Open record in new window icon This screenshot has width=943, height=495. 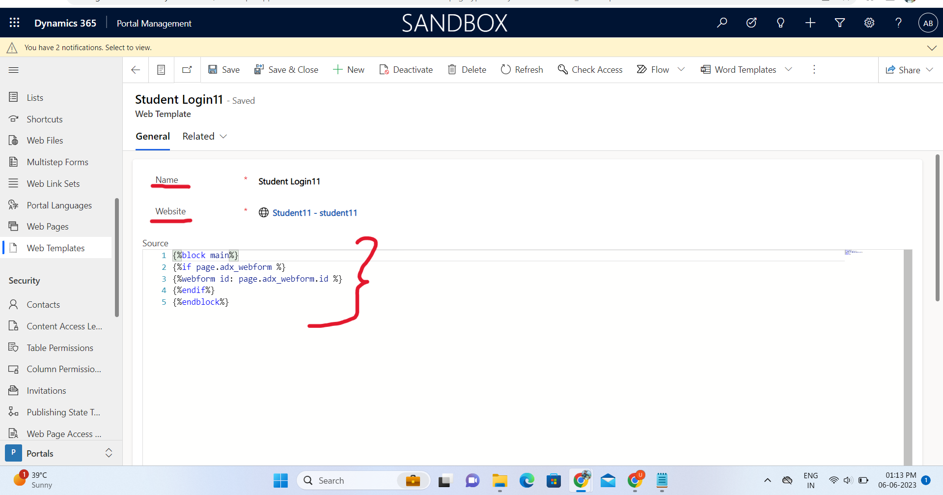point(187,70)
